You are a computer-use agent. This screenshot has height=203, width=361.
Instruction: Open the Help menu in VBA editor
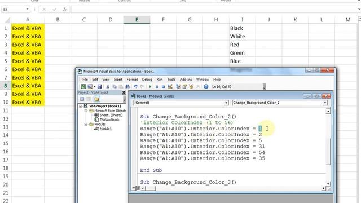click(217, 80)
